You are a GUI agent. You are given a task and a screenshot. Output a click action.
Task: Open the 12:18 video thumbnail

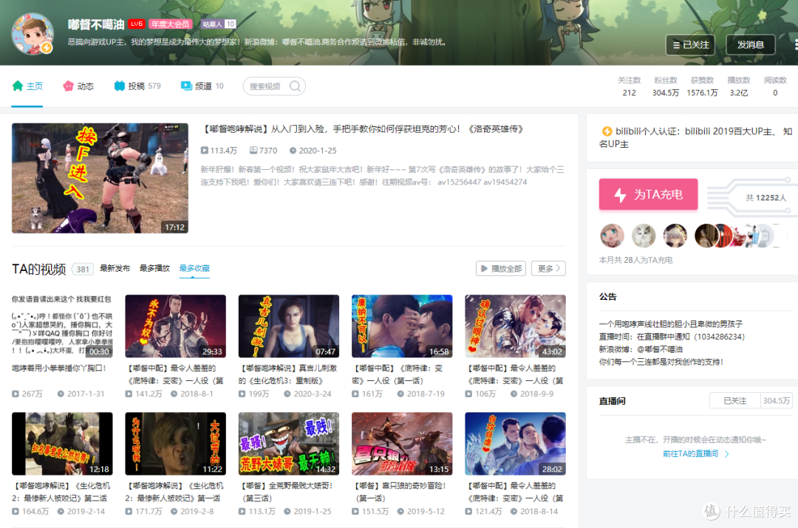coord(62,444)
